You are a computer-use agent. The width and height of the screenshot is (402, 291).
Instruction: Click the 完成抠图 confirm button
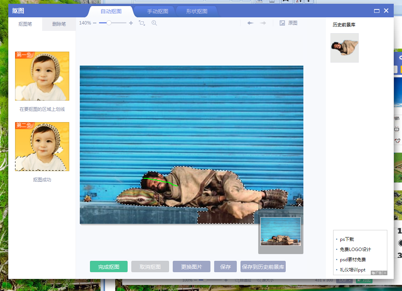[x=108, y=266]
